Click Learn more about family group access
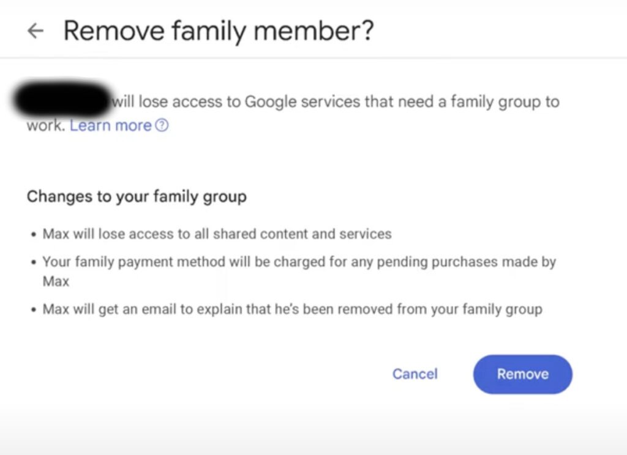The width and height of the screenshot is (627, 455). coord(110,126)
